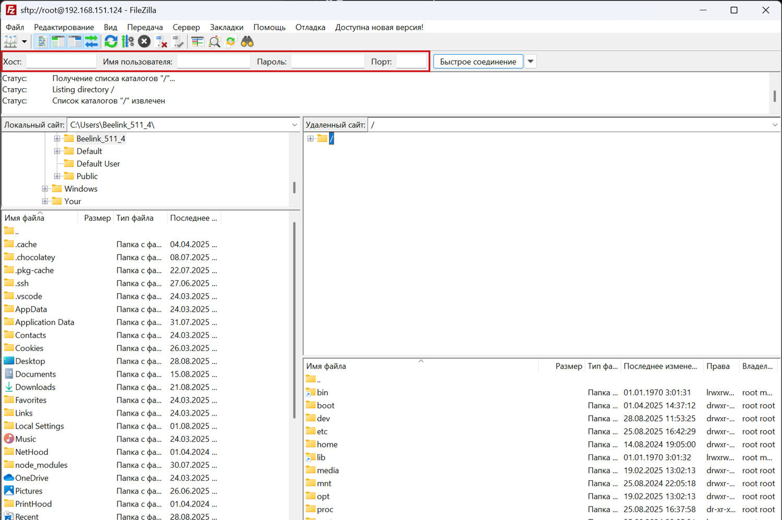Image resolution: width=782 pixels, height=520 pixels.
Task: Expand the remote root folder node
Action: tap(310, 139)
